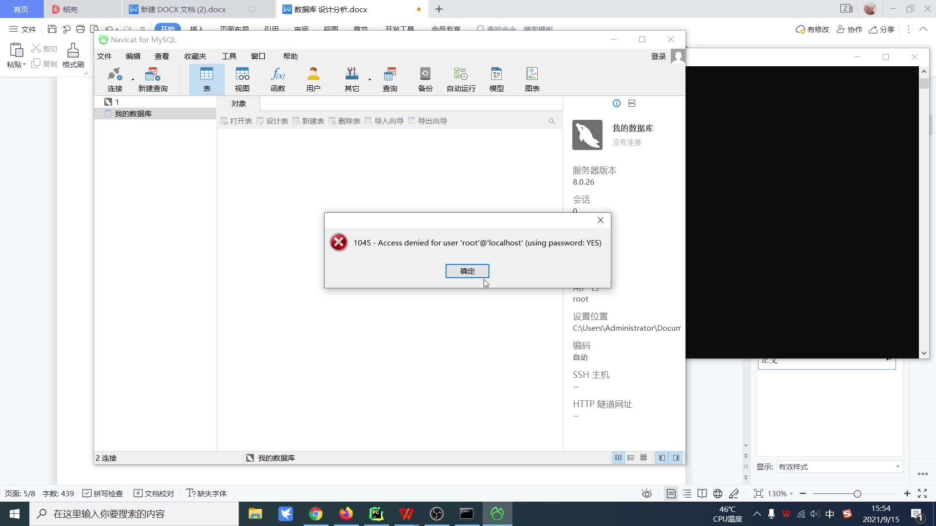The width and height of the screenshot is (936, 526).
Task: Click WPS 格式刷 format painter
Action: [73, 56]
